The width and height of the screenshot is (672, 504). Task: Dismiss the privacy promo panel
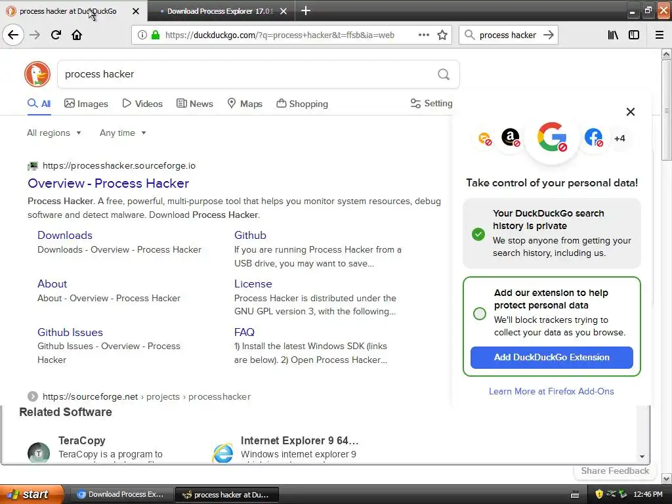[631, 112]
